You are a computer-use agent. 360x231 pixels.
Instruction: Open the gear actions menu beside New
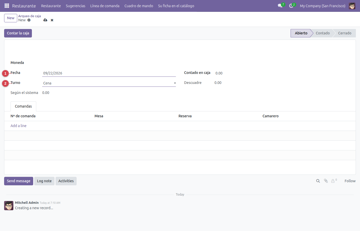[29, 20]
